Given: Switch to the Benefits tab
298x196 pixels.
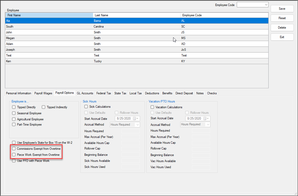Looking at the screenshot, I should [x=167, y=93].
